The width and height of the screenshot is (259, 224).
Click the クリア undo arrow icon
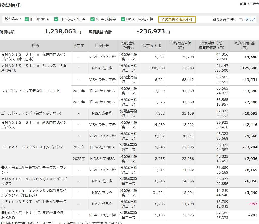click(x=241, y=20)
